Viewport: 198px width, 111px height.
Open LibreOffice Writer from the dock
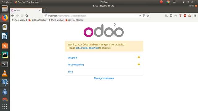pos(5,36)
